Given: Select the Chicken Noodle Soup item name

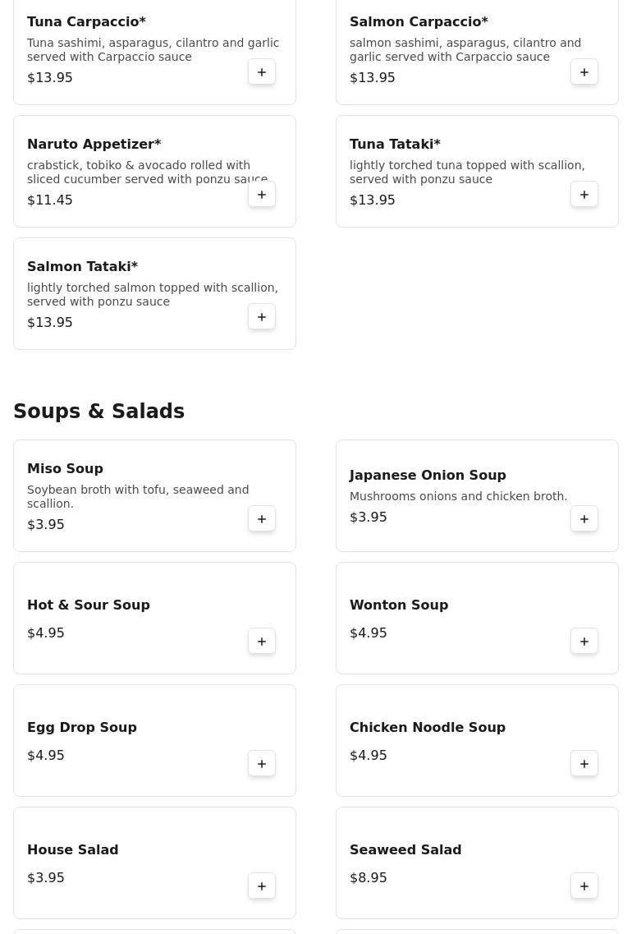Looking at the screenshot, I should pos(428,727).
